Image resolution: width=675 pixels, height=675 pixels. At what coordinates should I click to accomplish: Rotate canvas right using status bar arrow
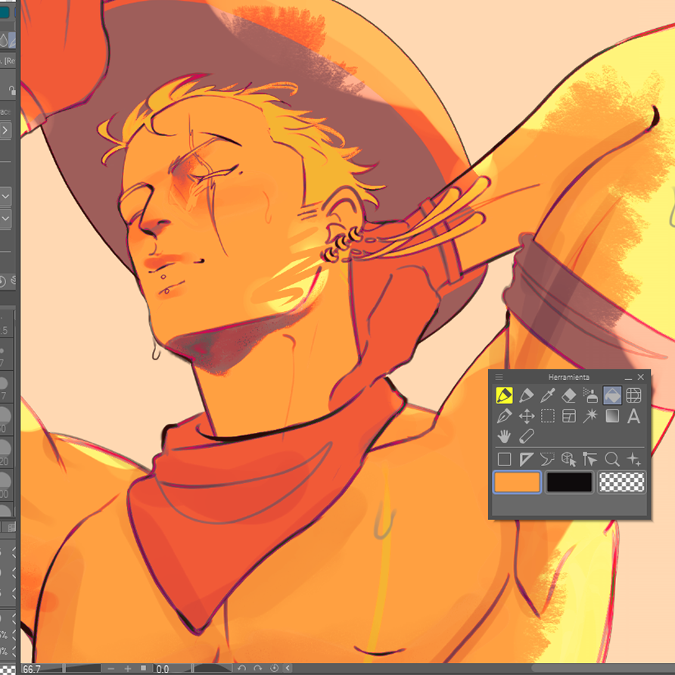coord(257,668)
